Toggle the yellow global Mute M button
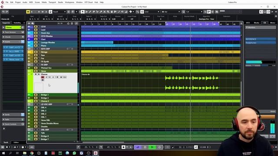Viewport: 278px width, 156px height. [28, 12]
